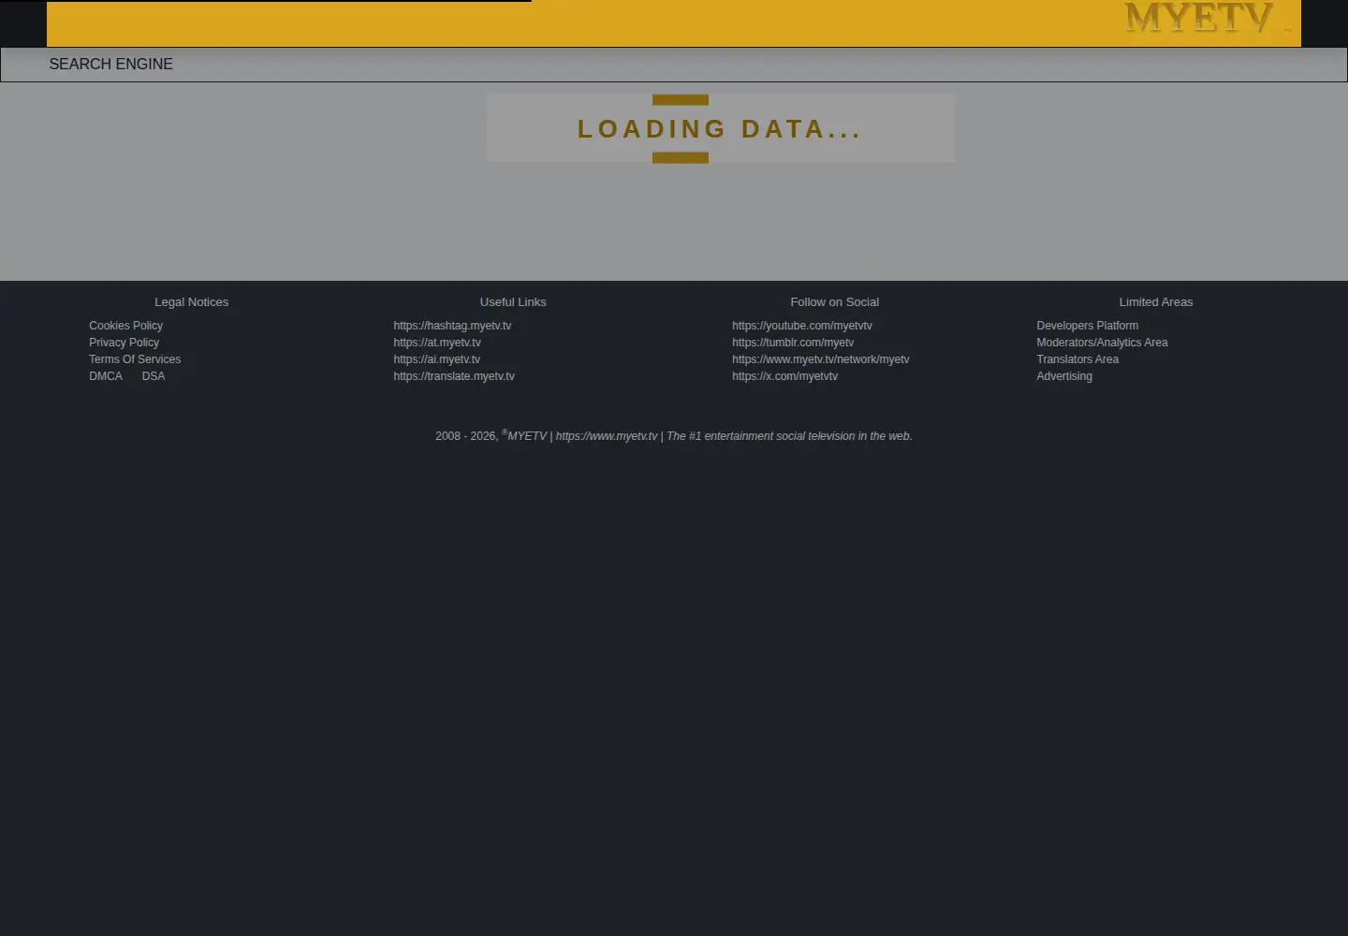Open the Cookies Policy link
Image resolution: width=1348 pixels, height=936 pixels.
[x=125, y=326]
